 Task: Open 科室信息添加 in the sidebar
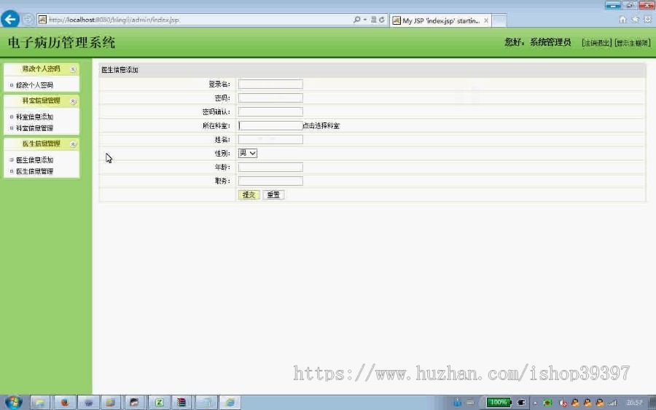pos(34,117)
